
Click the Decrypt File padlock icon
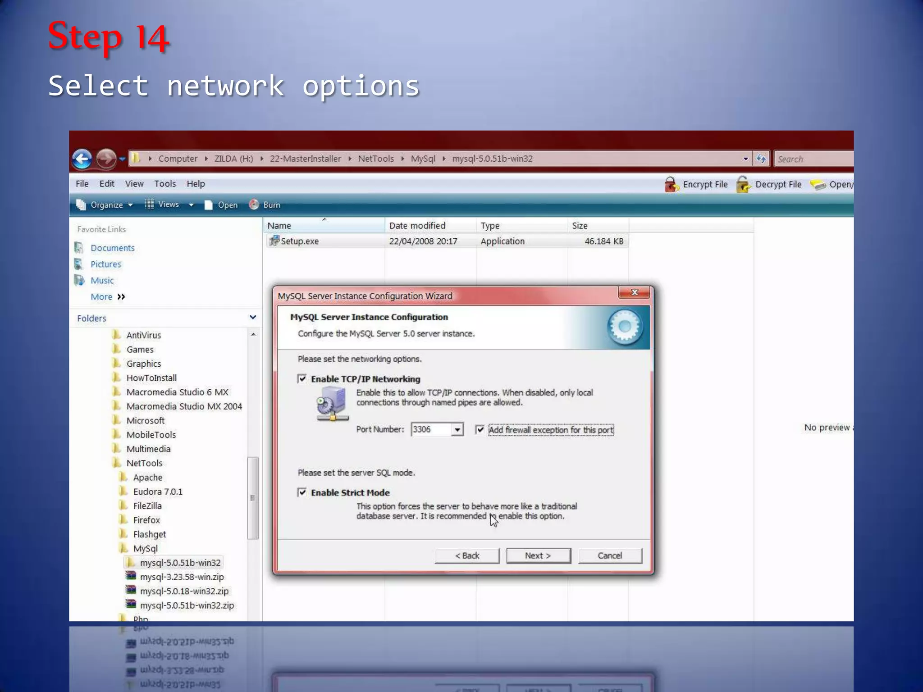[x=743, y=184]
